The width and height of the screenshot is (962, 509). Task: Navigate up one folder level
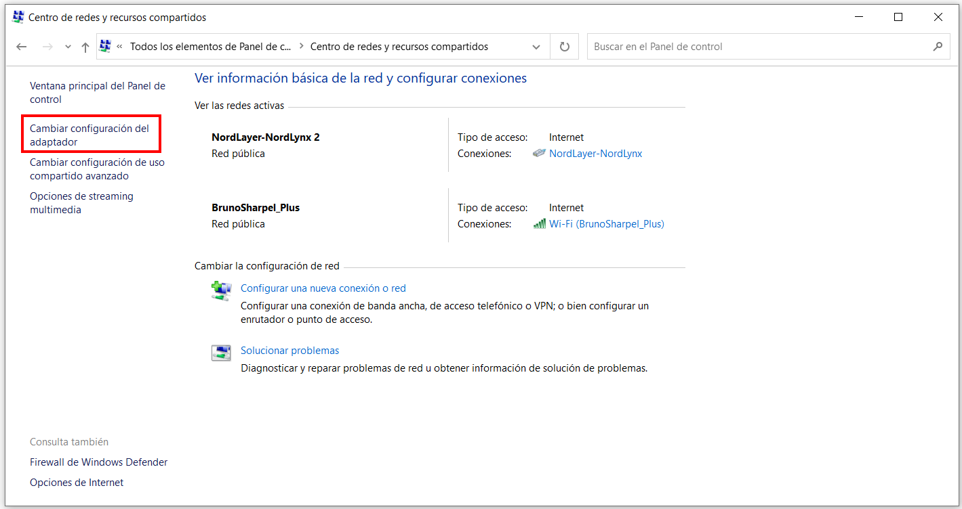pos(84,46)
